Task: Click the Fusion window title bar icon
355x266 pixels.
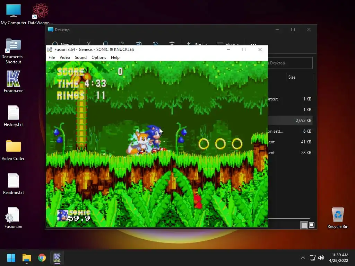Action: point(50,50)
